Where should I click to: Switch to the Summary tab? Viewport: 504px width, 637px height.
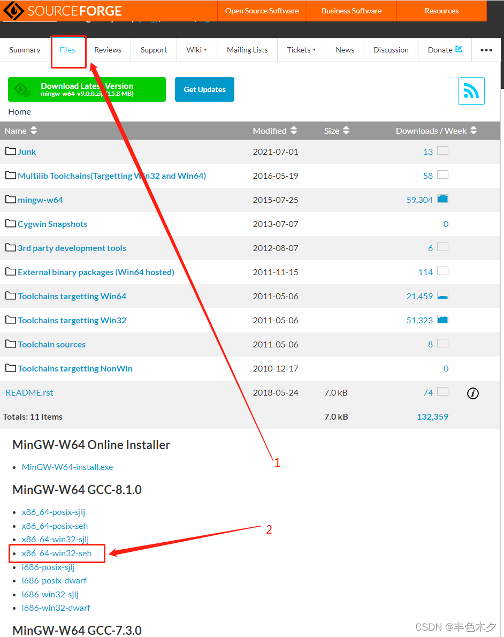click(25, 50)
